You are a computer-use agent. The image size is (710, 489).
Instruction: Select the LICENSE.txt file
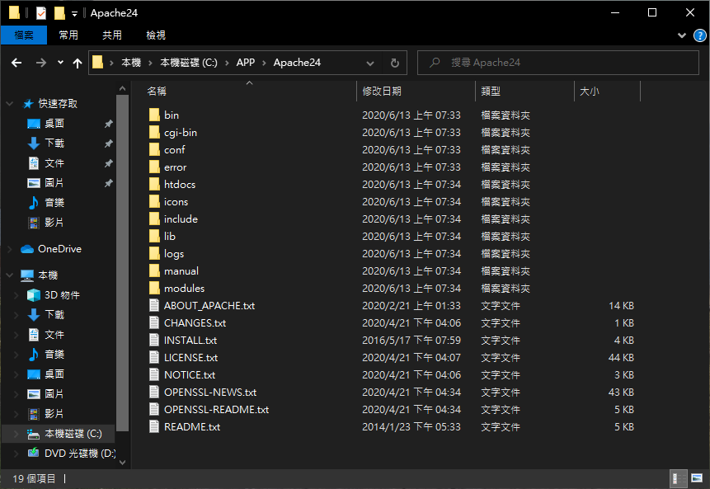point(190,357)
